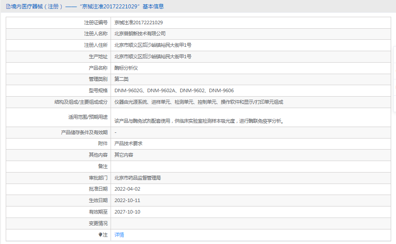Viewport: 396px width, 244px height.
Task: Click the 产品储存条件及有效期 label
Action: [x=84, y=132]
